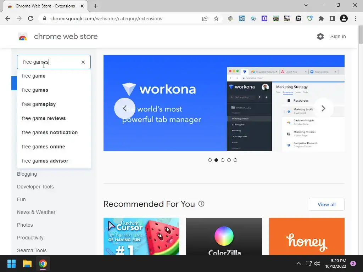This screenshot has height=272, width=363.
Task: Open the Developer Tools category
Action: click(x=35, y=187)
